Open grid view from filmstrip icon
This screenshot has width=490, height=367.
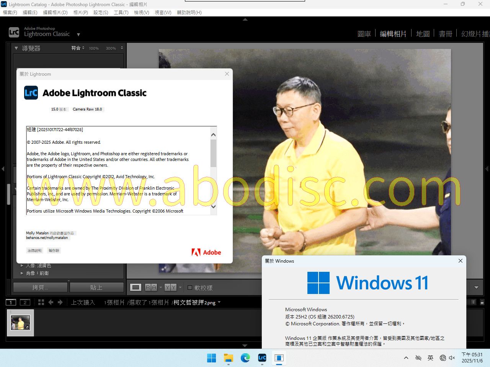click(41, 302)
